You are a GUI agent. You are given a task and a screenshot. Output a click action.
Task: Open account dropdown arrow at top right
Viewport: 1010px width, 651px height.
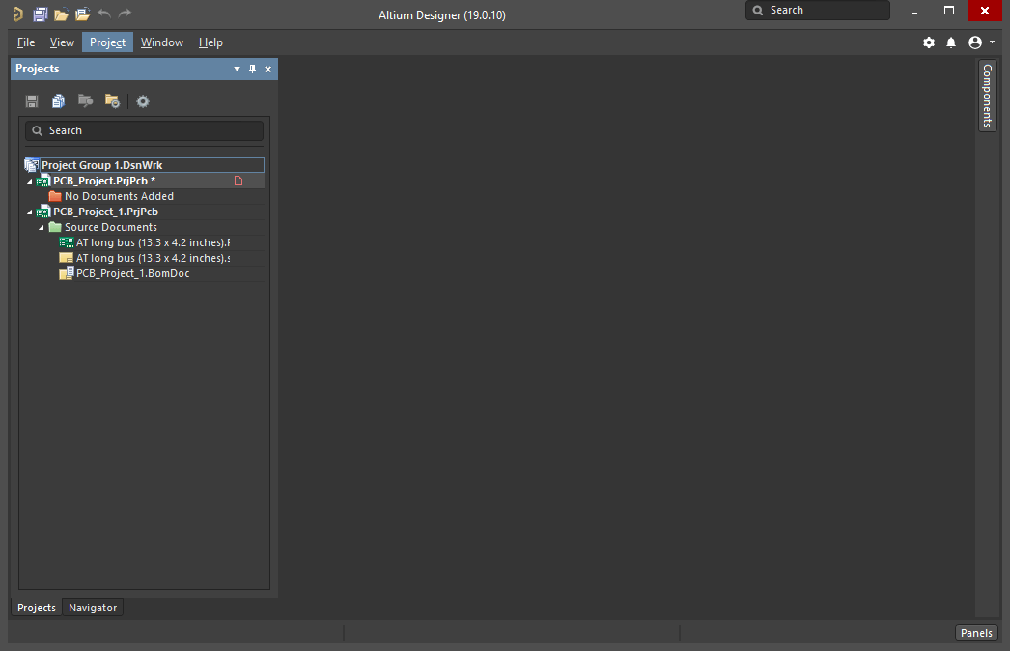point(992,42)
